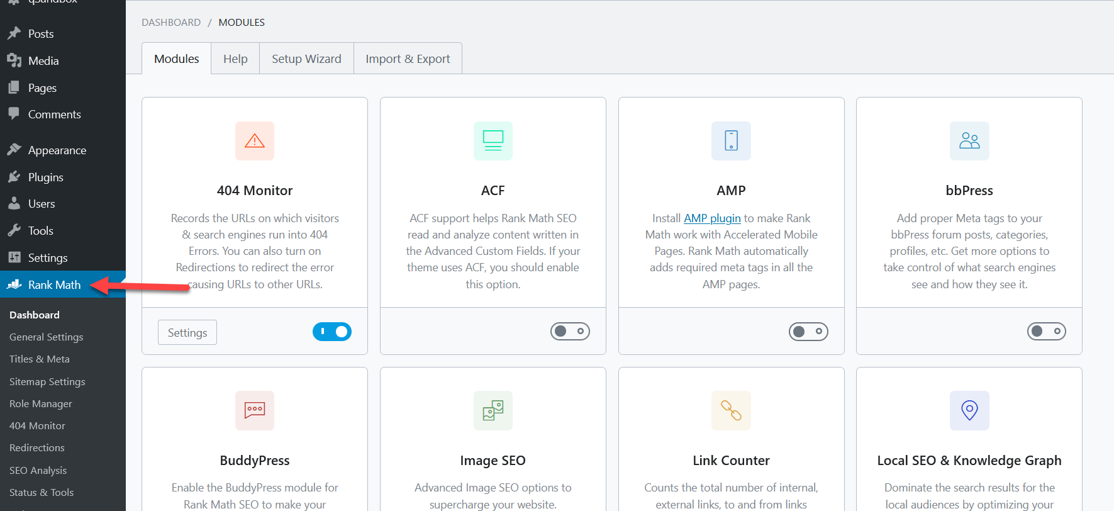Click the 404 Monitor warning triangle icon

point(255,141)
